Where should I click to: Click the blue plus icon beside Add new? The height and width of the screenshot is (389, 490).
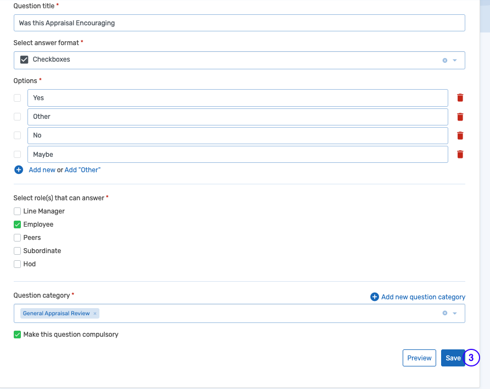(x=19, y=169)
